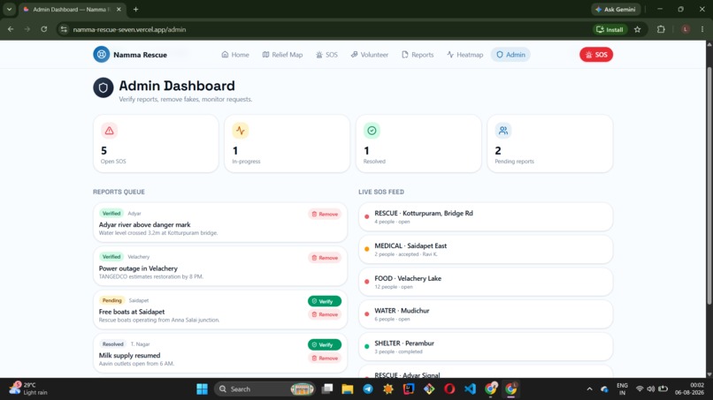Click the page vertical scrollbar
713x400 pixels.
pos(709,186)
